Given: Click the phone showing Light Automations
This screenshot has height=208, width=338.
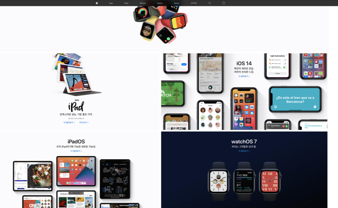Looking at the screenshot, I should tap(278, 66).
